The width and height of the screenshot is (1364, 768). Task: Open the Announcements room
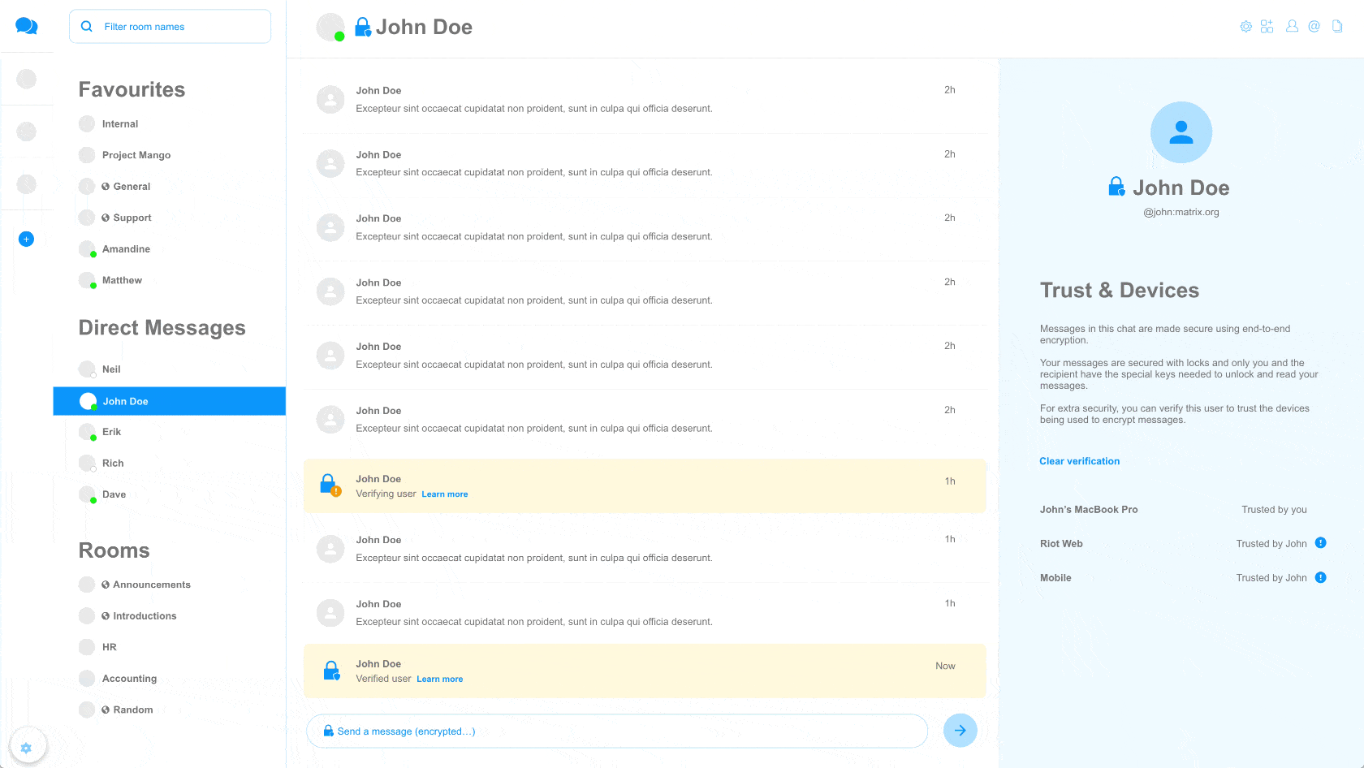[151, 585]
